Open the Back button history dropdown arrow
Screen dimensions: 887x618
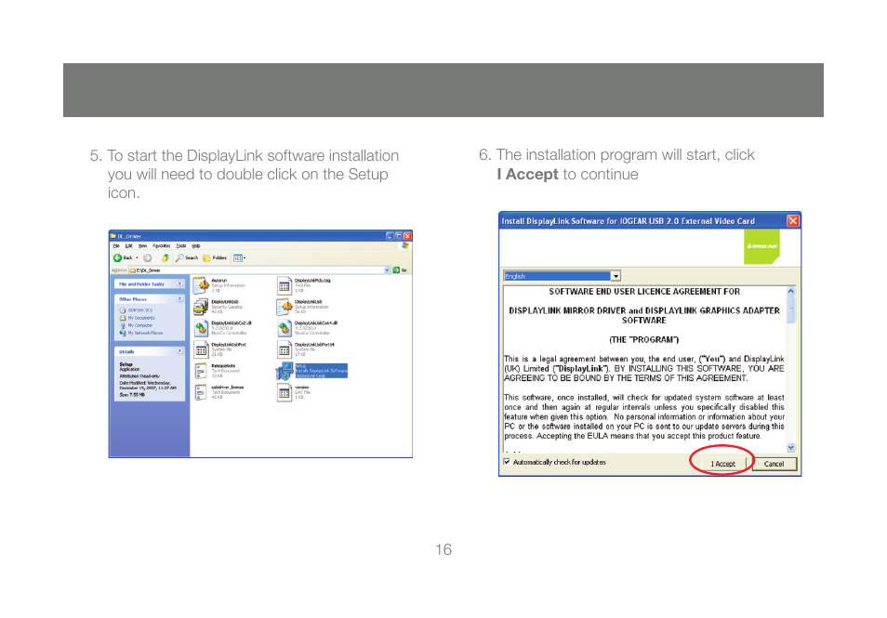point(137,257)
